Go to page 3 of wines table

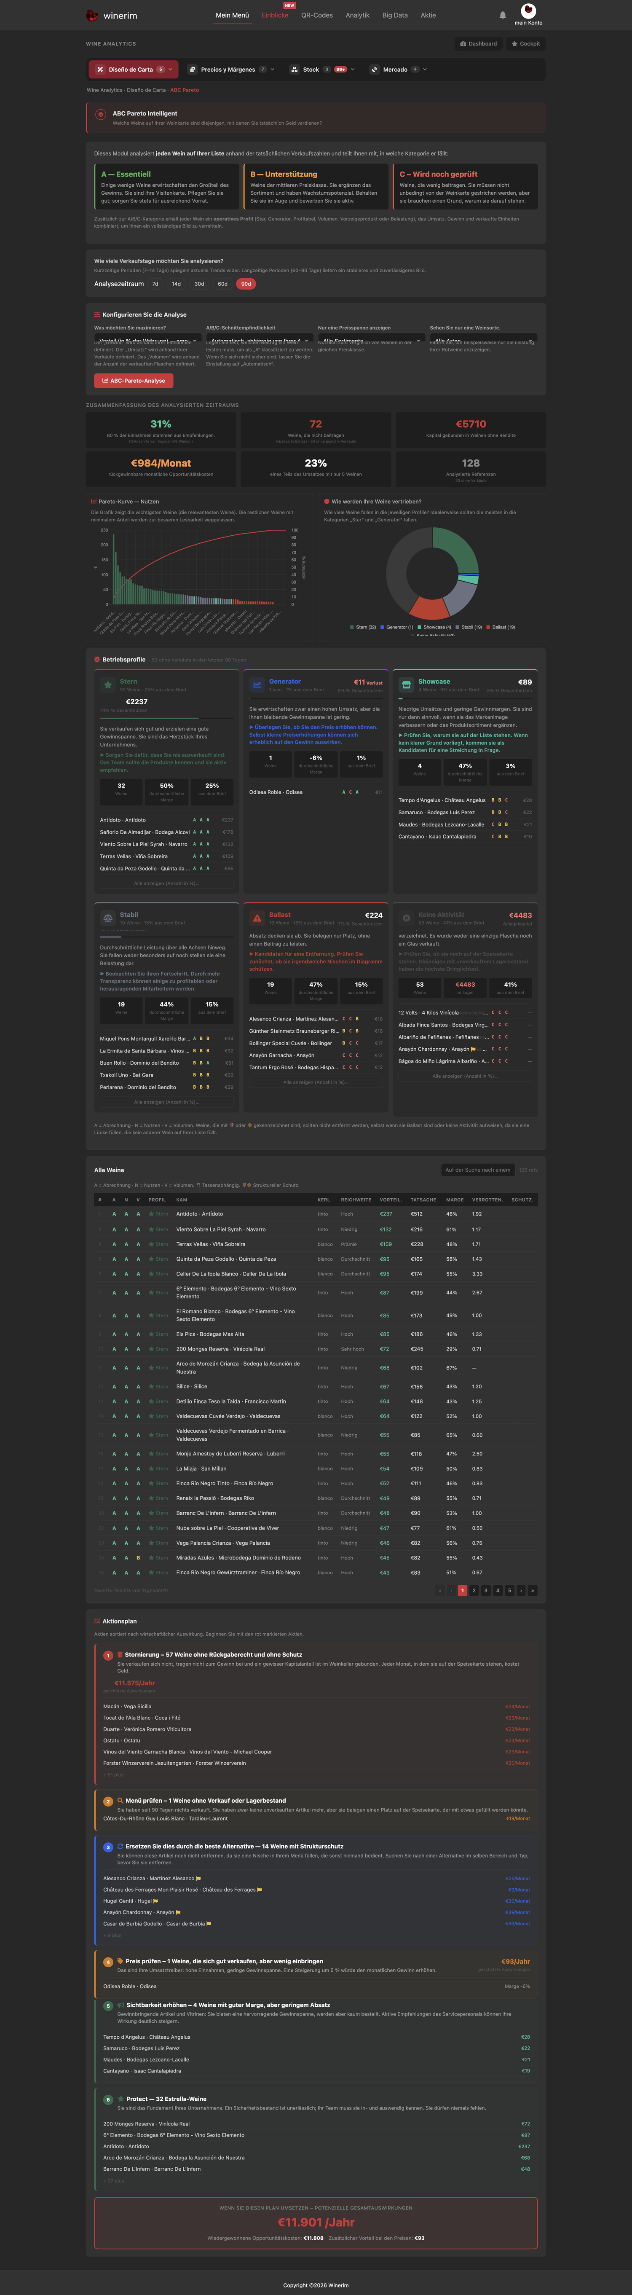tap(486, 1590)
